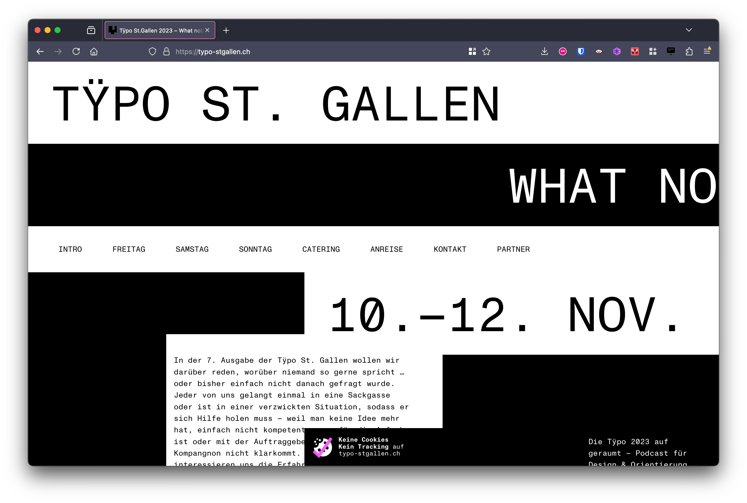Open the Firefox View recent browsing button
Viewport: 747px width, 503px height.
[x=91, y=30]
